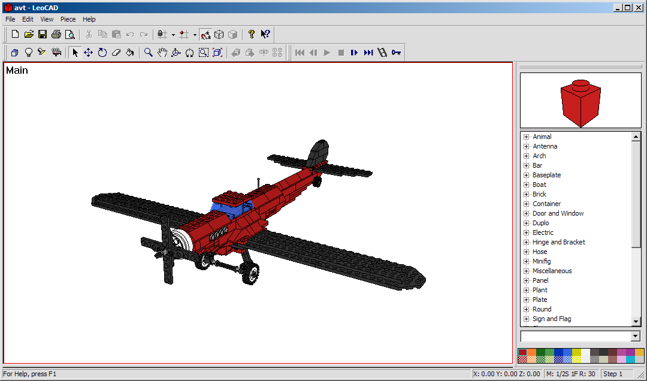Click the Save file button
Viewport: 647px width, 381px height.
43,35
